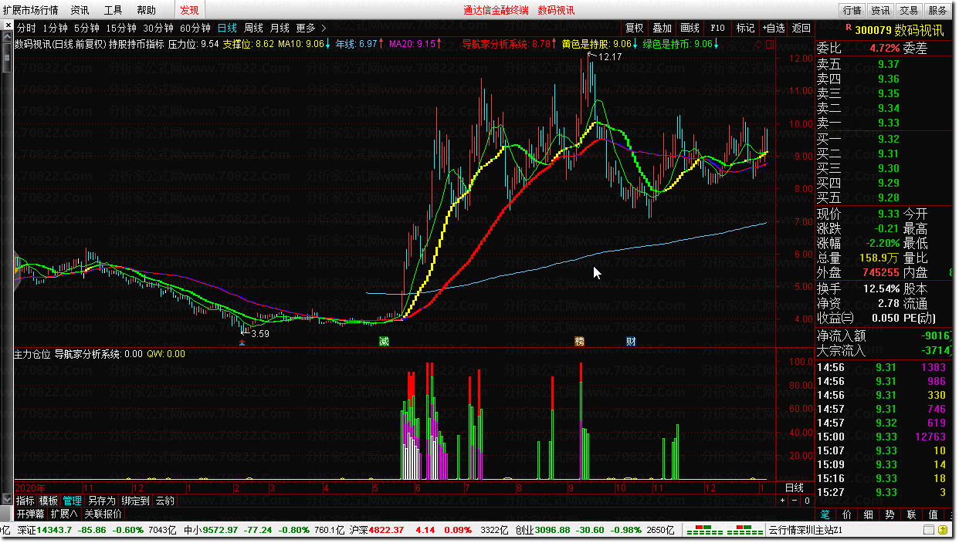Open the 服务 service button

(x=937, y=10)
